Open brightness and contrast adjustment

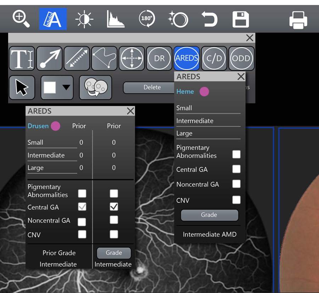pyautogui.click(x=84, y=20)
